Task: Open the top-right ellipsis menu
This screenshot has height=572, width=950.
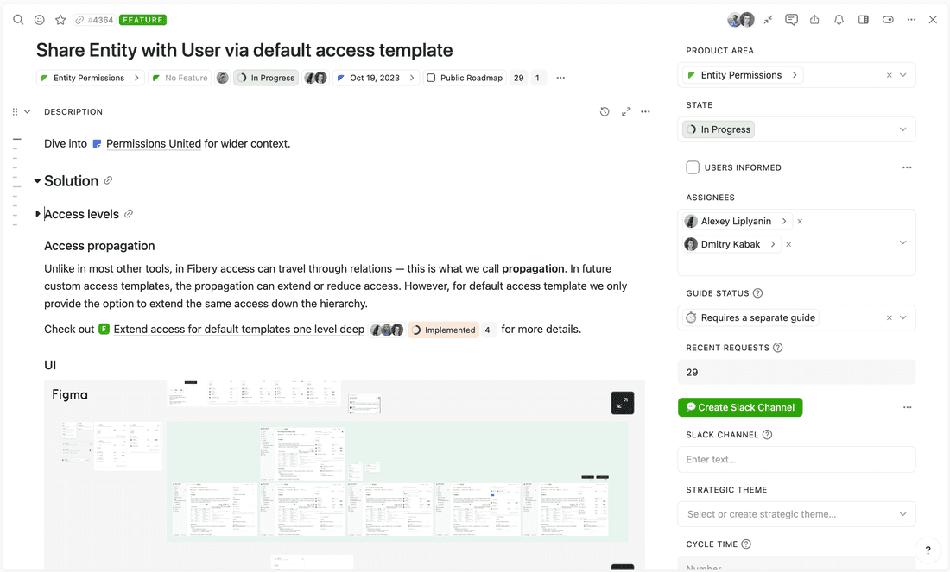Action: 911,20
